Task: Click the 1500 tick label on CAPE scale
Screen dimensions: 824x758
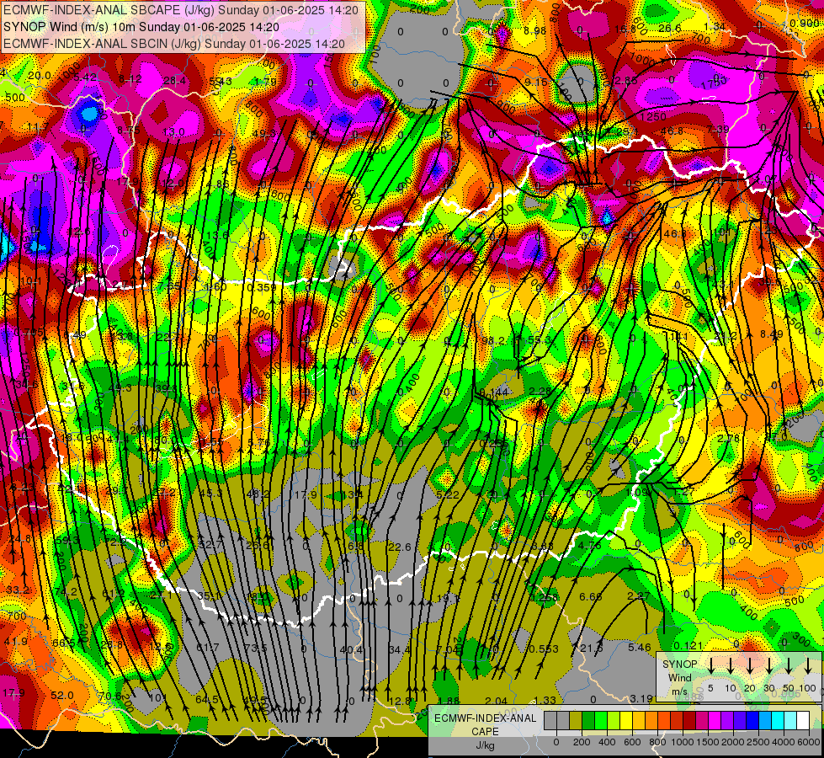Action: [708, 742]
